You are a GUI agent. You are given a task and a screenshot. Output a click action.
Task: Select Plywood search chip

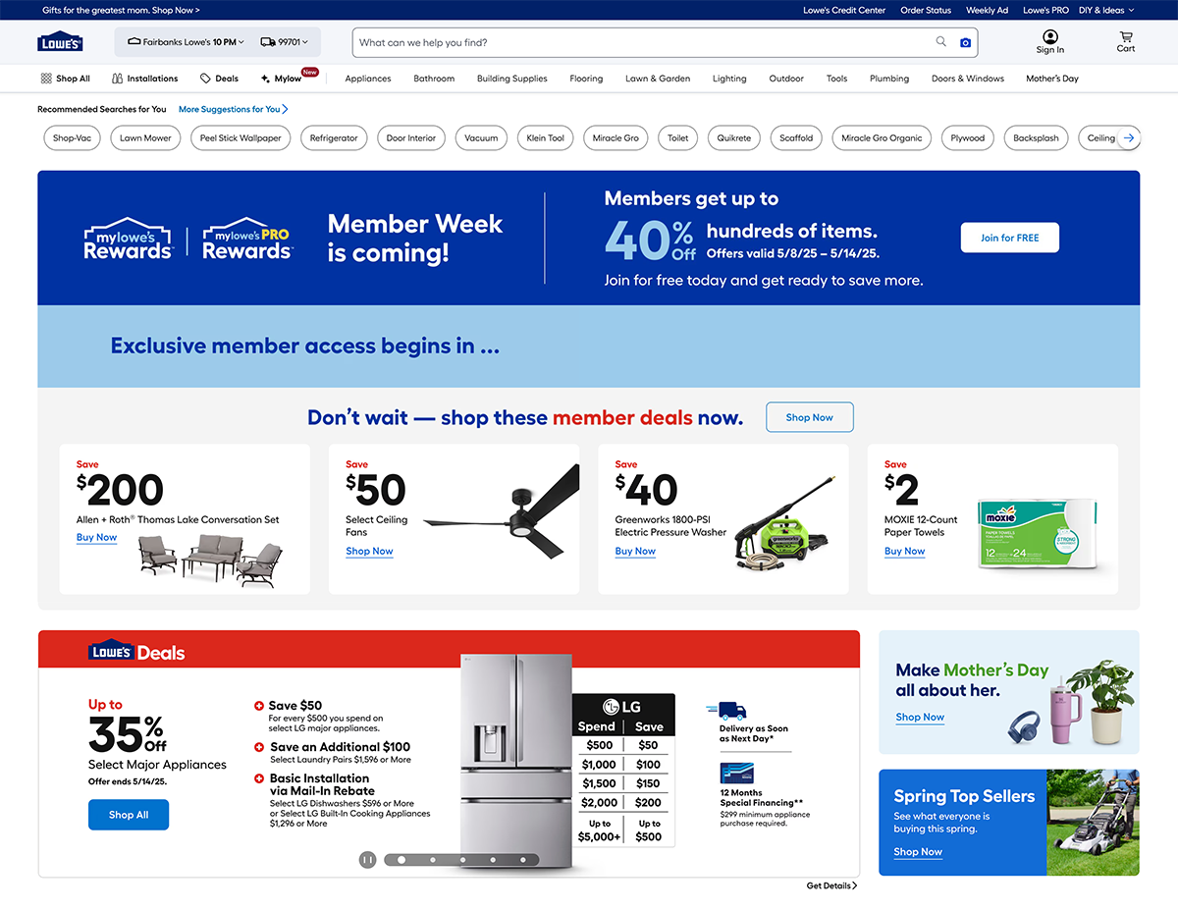[967, 138]
